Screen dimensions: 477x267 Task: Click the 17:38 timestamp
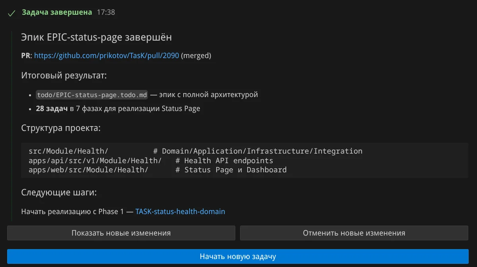point(106,12)
